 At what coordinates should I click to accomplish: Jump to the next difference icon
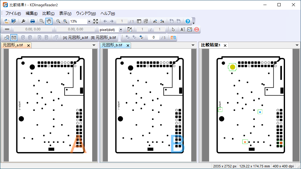[x=141, y=37]
